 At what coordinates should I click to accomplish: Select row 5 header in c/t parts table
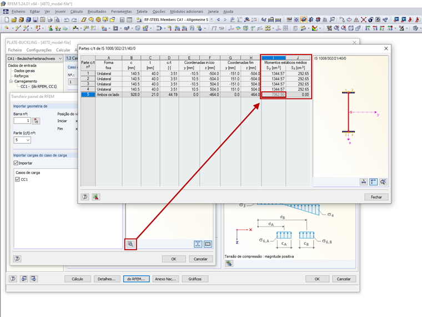tap(88, 95)
